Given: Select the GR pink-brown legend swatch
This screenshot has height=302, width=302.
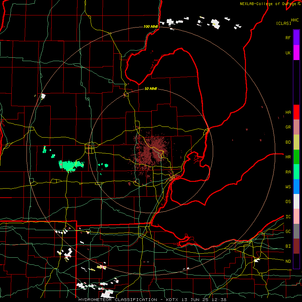Looking at the screenshot, I should point(296,127).
